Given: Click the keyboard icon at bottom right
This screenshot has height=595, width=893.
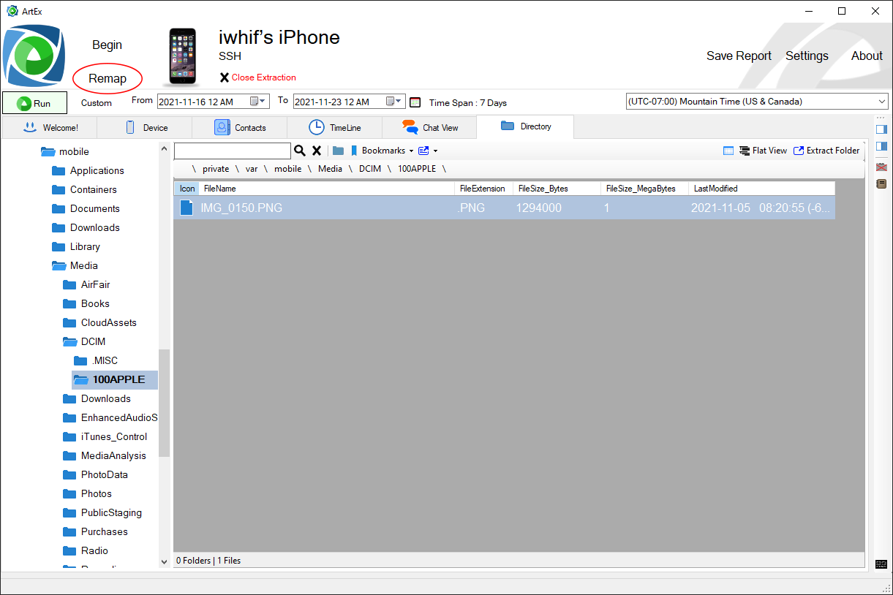Looking at the screenshot, I should coord(881,564).
